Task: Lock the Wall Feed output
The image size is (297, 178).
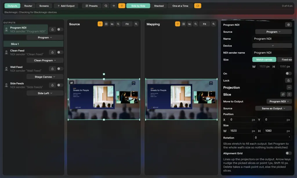Action: (x=52, y=69)
